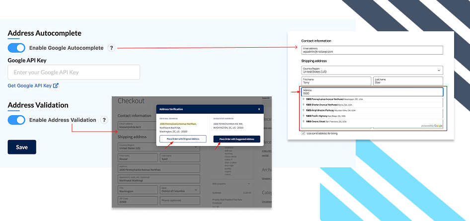Open help icon next to Enable Google Autocomplete
The width and height of the screenshot is (470, 221).
coord(111,48)
